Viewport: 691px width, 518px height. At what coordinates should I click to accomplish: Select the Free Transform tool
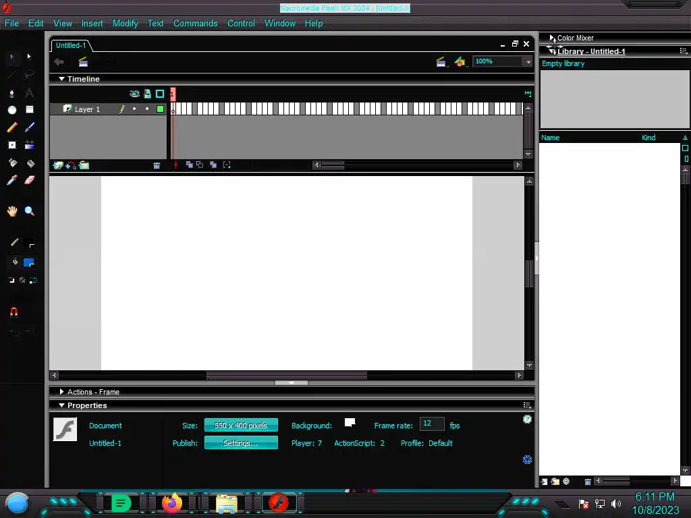(x=12, y=145)
